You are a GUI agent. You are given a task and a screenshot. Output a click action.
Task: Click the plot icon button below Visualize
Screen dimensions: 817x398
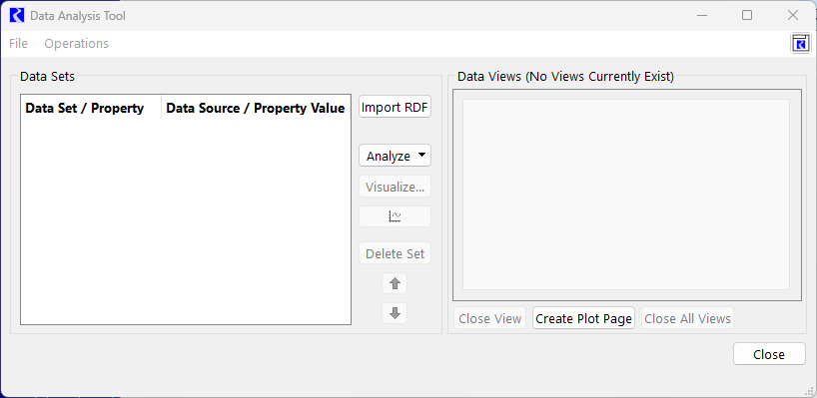point(395,216)
